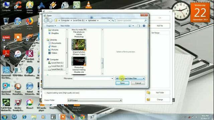Toggle the Append setting name checkbox
214x120 pixels.
point(45,93)
